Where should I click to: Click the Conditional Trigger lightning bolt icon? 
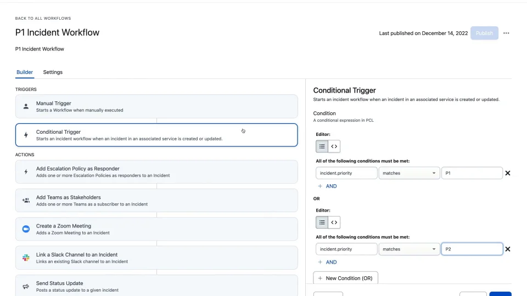(x=26, y=135)
